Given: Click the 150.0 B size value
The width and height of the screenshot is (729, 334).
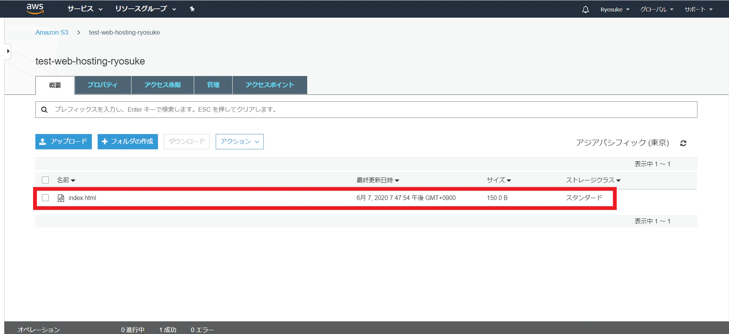Looking at the screenshot, I should coord(497,198).
